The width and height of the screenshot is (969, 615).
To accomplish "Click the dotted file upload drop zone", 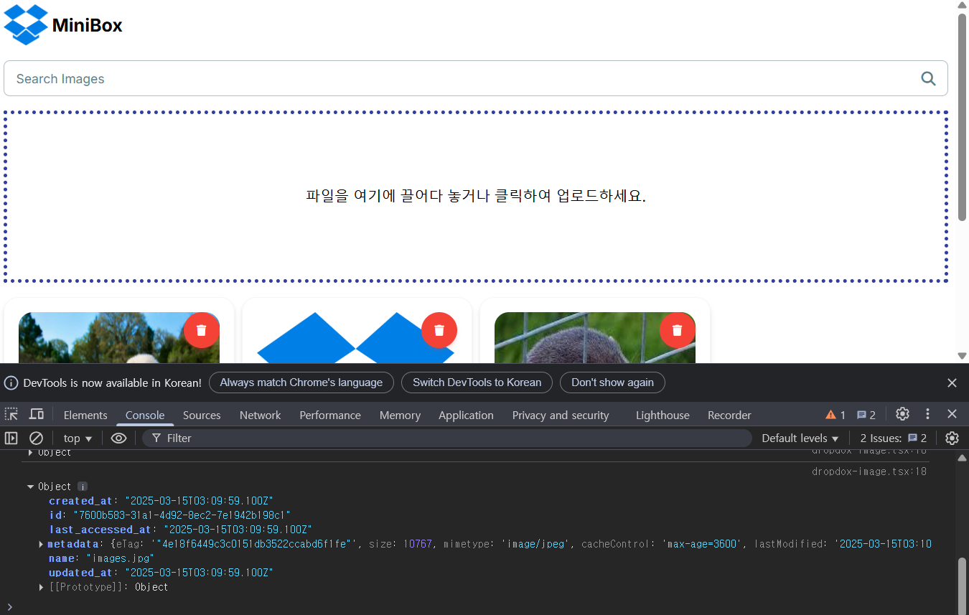I will tap(476, 196).
